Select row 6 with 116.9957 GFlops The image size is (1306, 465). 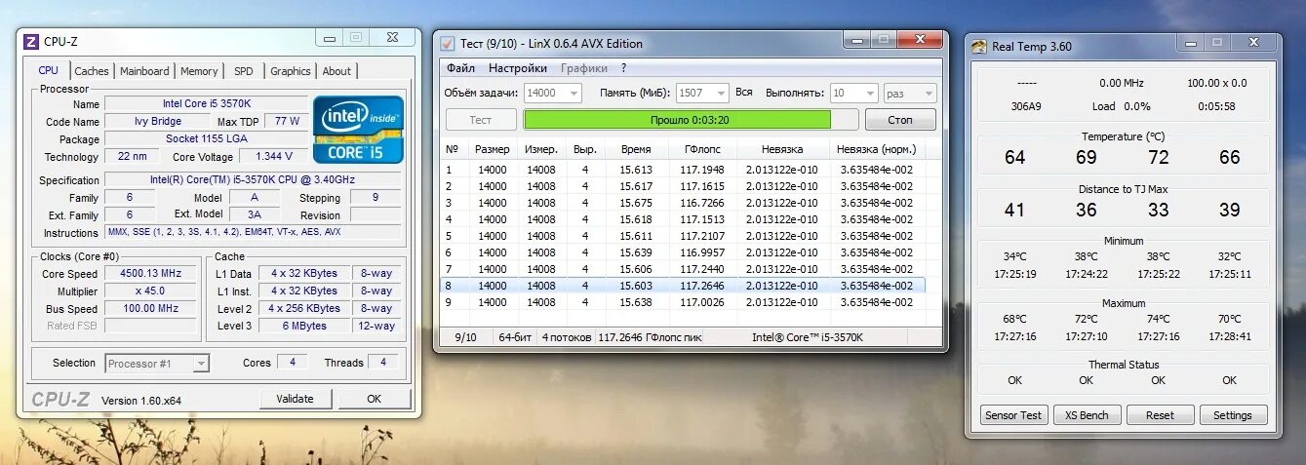point(683,252)
